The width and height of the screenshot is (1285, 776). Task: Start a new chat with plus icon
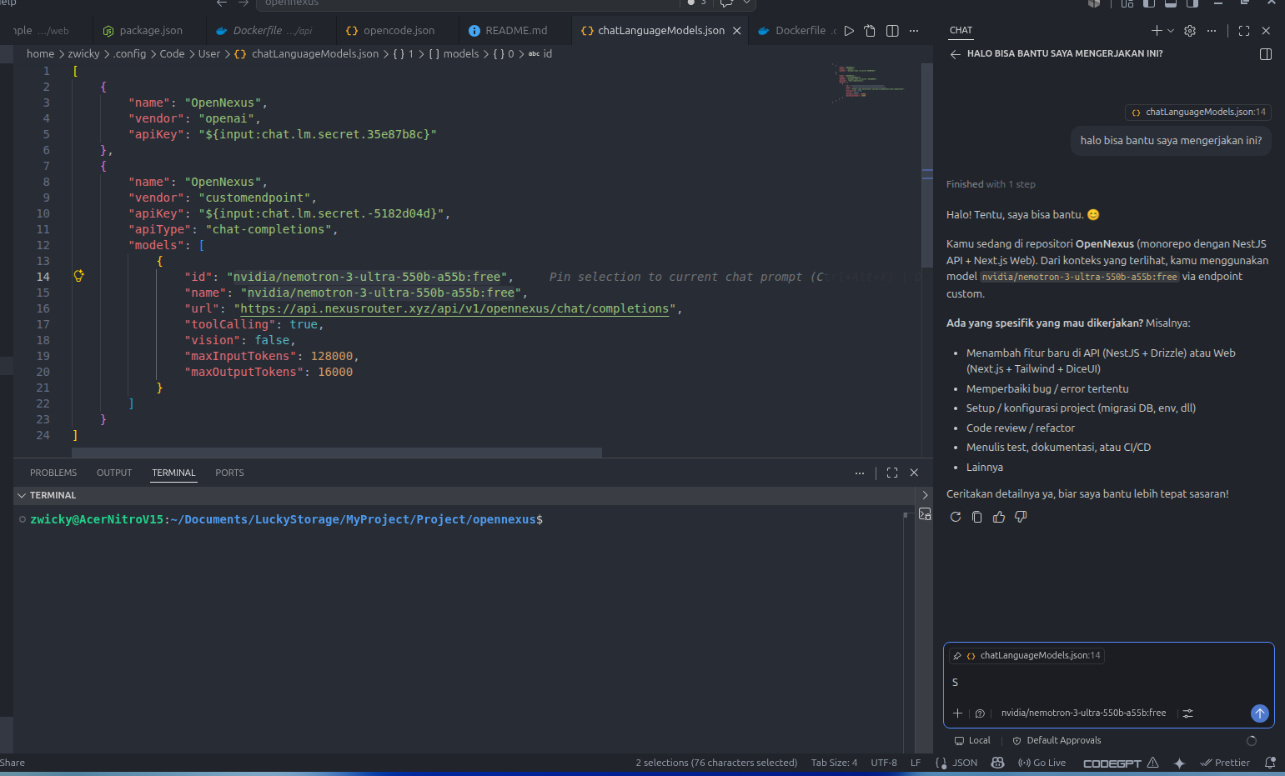[x=1157, y=31]
